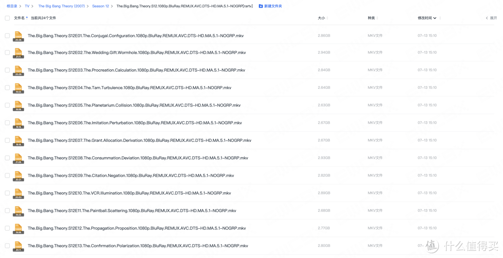This screenshot has height=258, width=503.
Task: Open S12E05 Planetarium Collision file name
Action: click(x=134, y=106)
